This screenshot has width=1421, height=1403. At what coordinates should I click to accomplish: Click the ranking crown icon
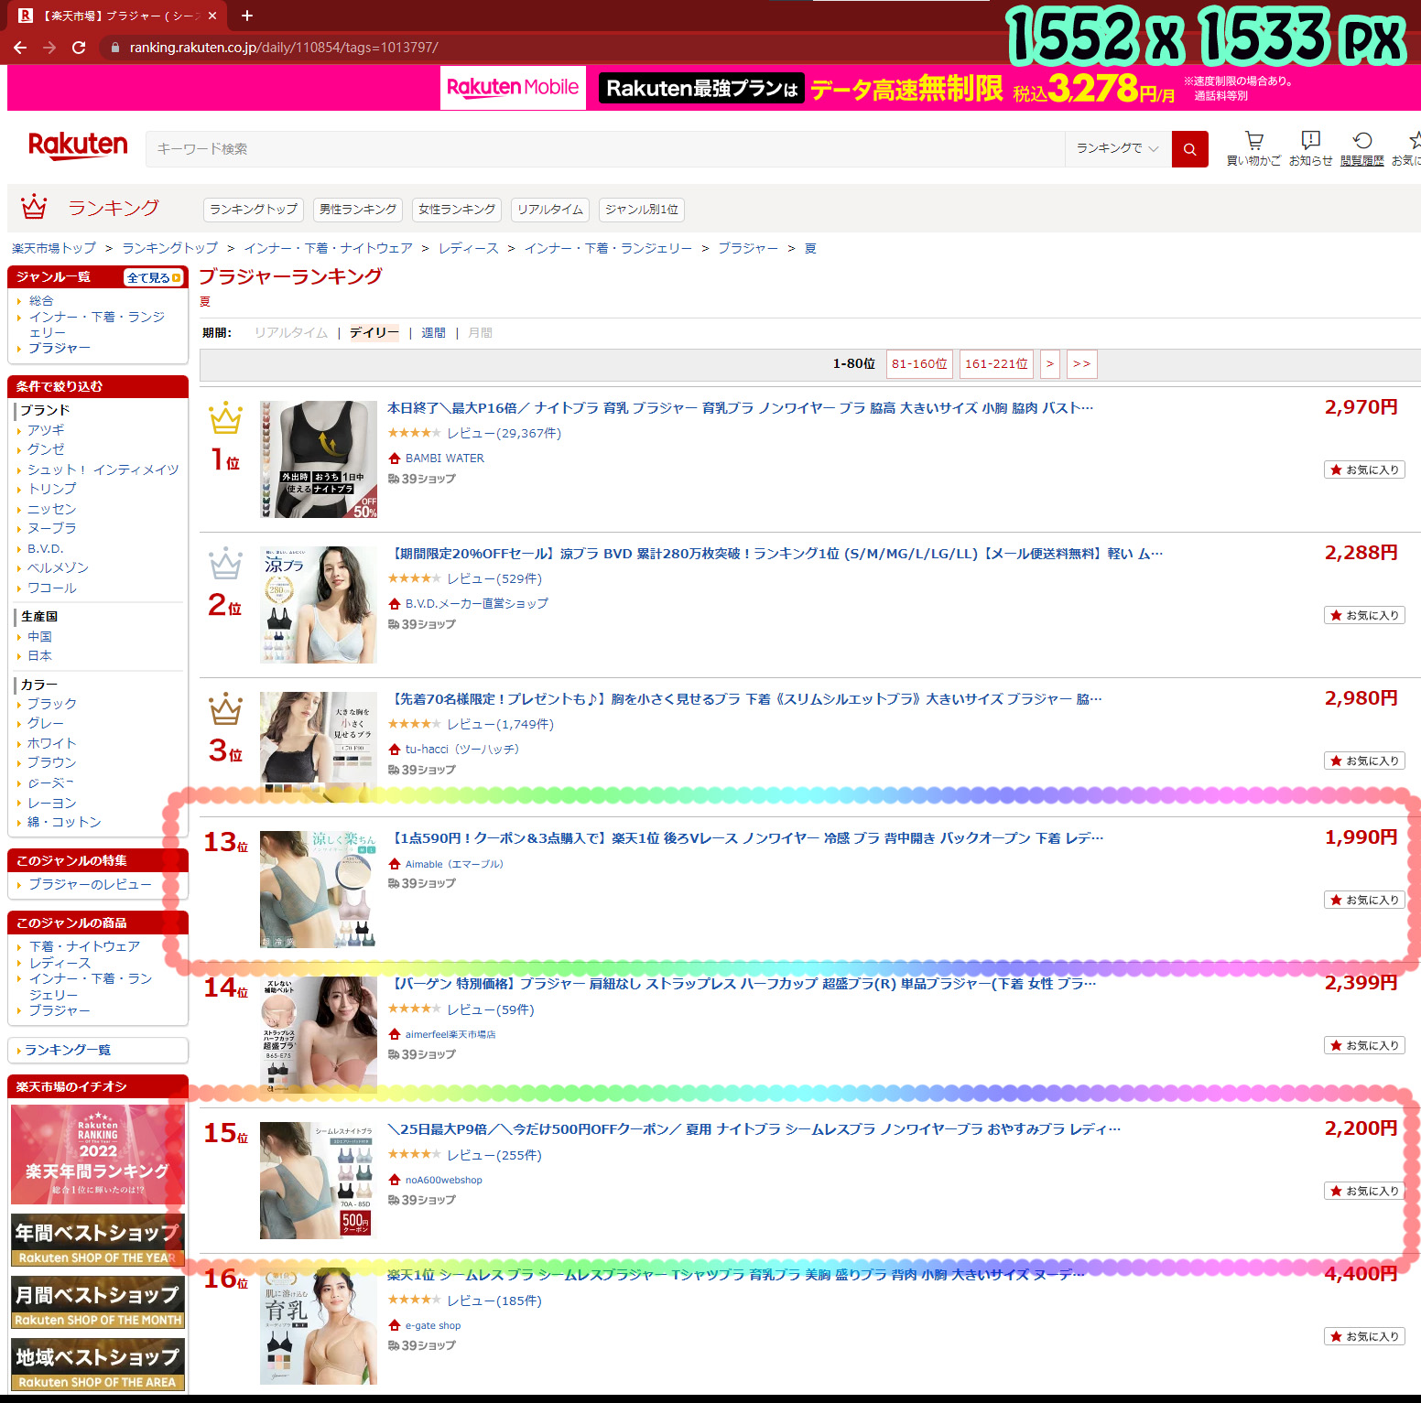[x=34, y=207]
